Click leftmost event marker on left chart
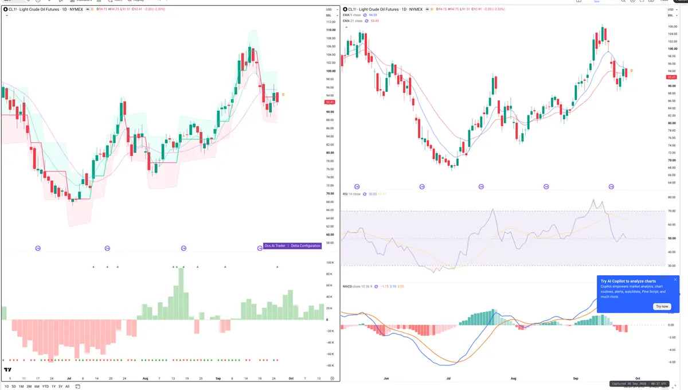The image size is (688, 390). [38, 248]
